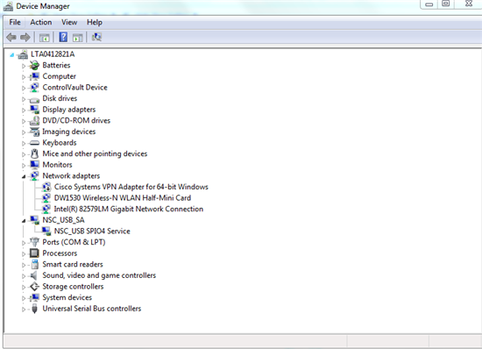Screen dimensions: 482x349
Task: Click the Forward arrow toolbar icon
Action: (25, 38)
